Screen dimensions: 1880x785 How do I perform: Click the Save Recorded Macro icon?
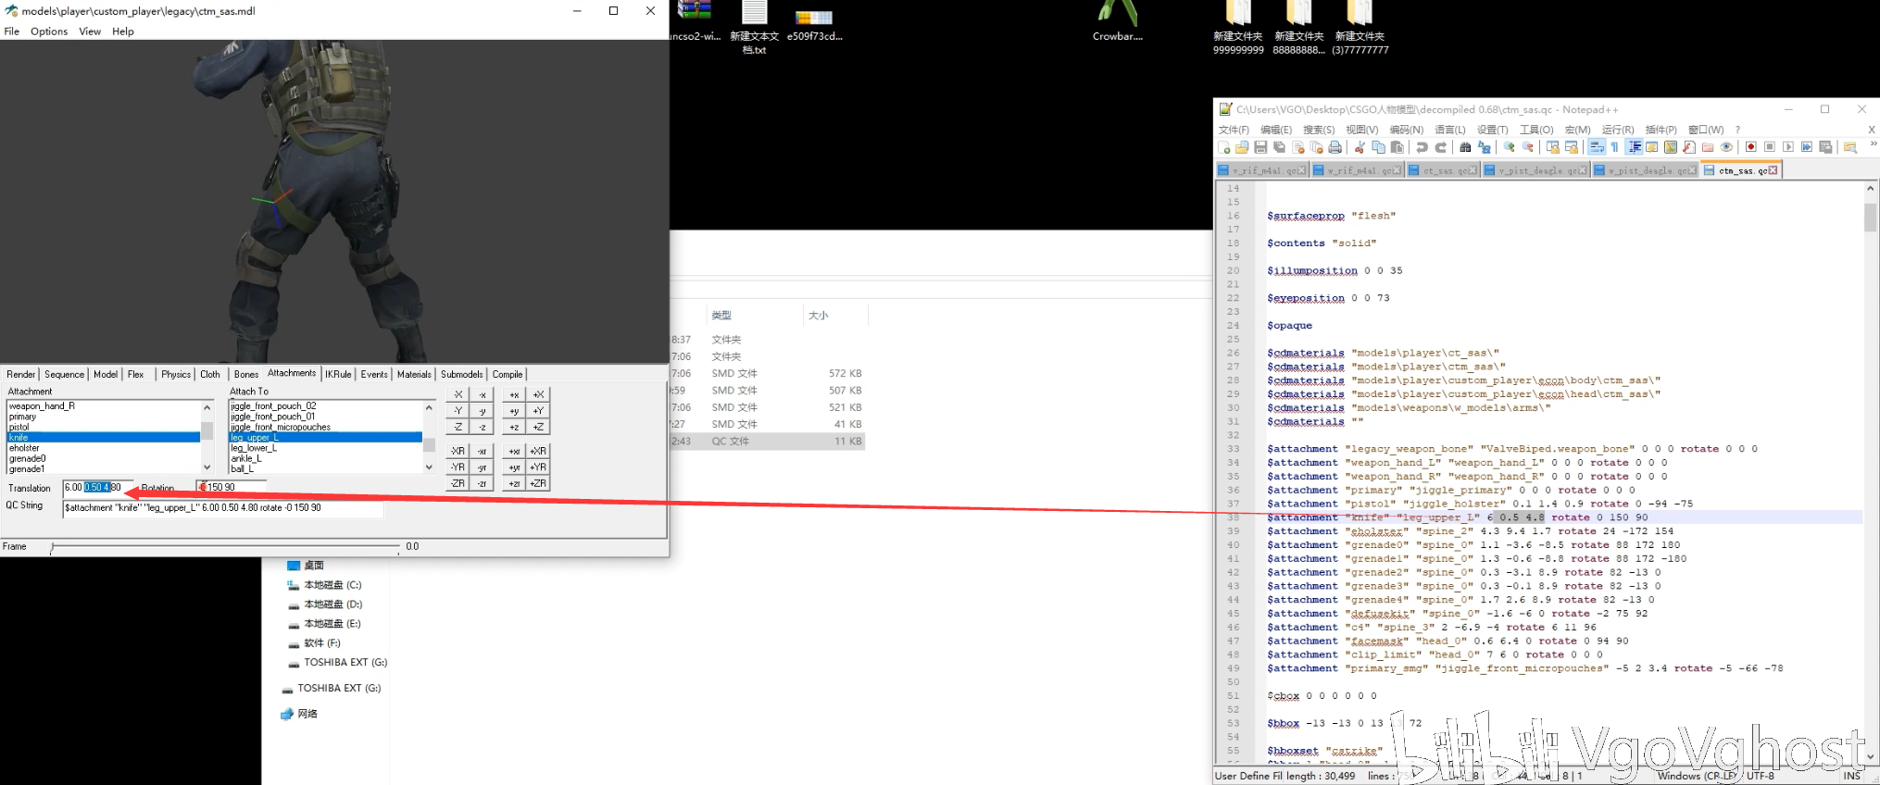(1824, 147)
